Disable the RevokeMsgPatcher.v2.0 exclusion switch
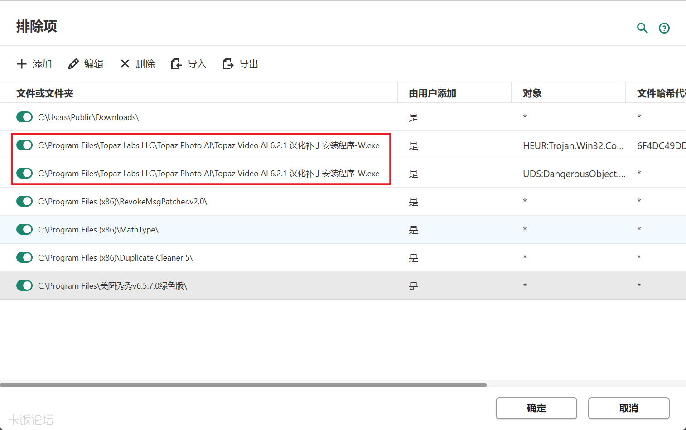 pyautogui.click(x=24, y=201)
